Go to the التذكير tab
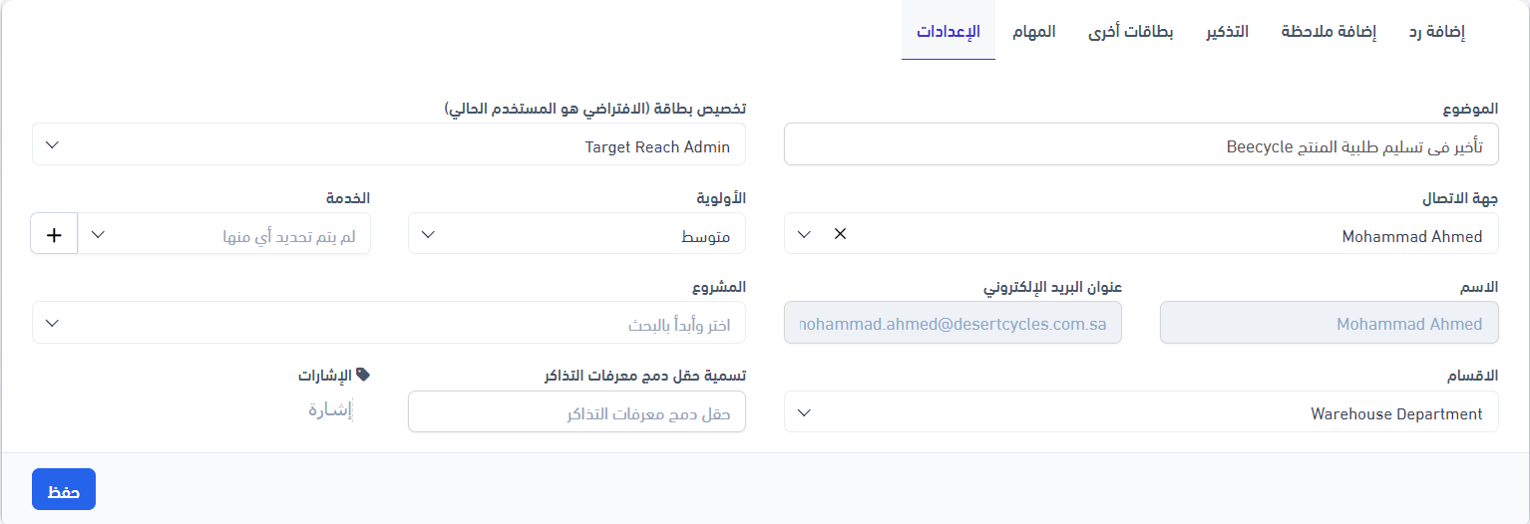Image resolution: width=1530 pixels, height=524 pixels. point(1227,32)
